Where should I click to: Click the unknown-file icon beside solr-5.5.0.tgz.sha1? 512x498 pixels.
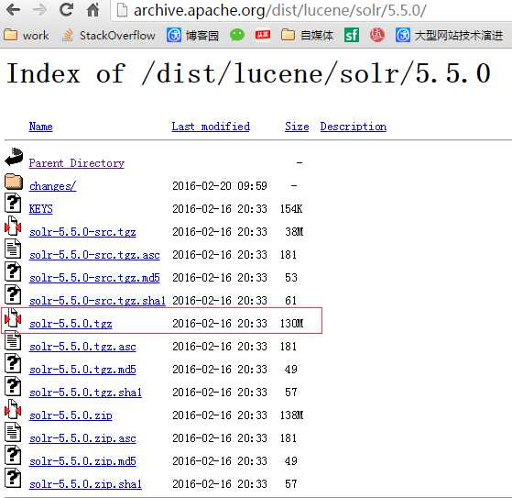coord(13,386)
